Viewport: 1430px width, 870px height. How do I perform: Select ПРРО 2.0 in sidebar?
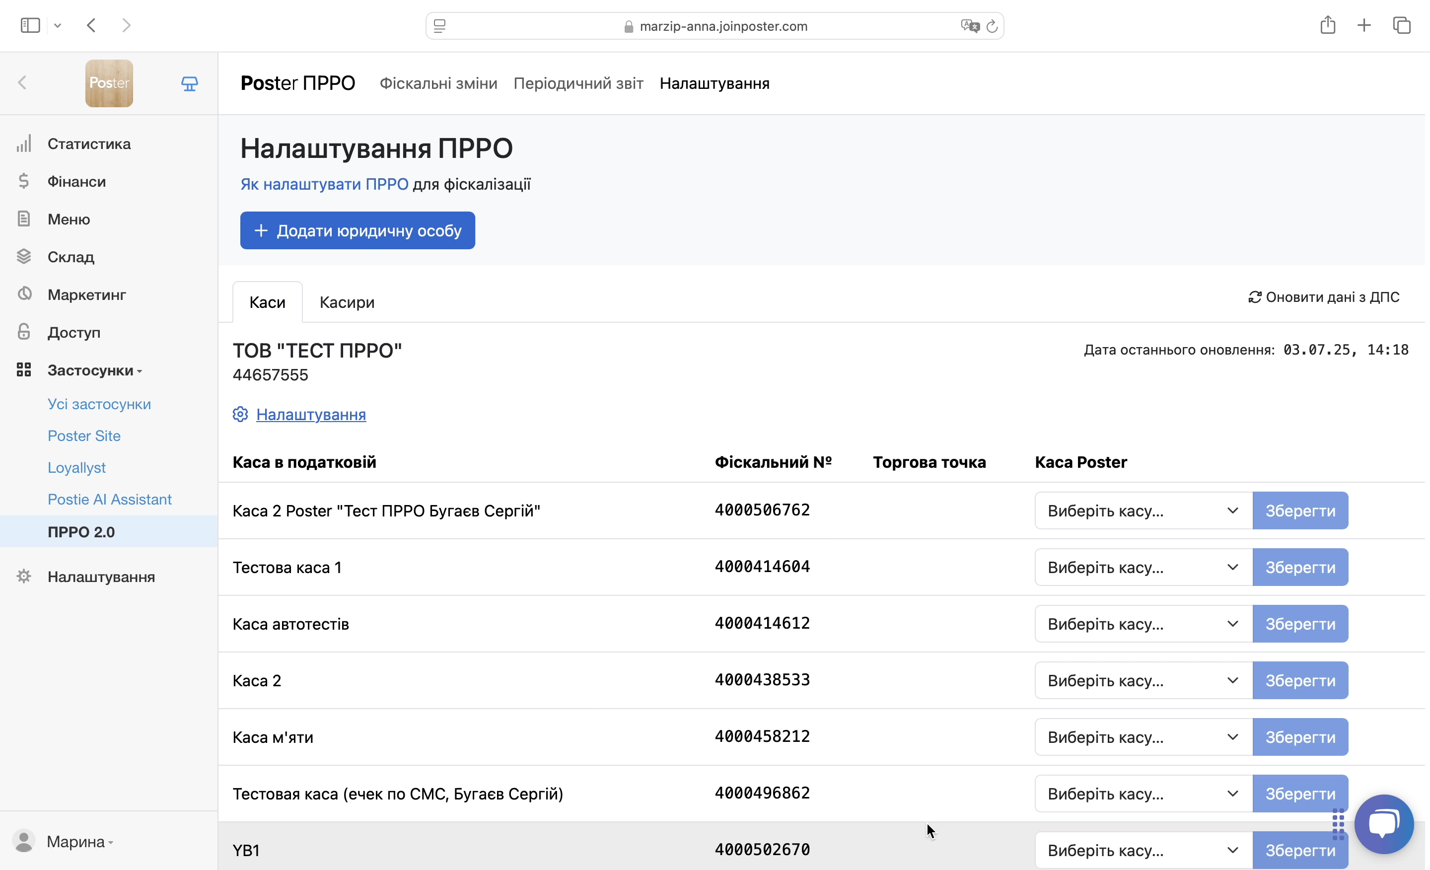click(x=109, y=532)
